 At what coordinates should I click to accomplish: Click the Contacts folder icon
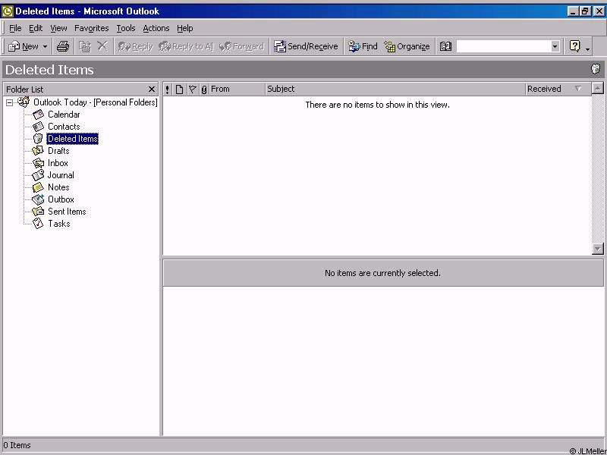(38, 127)
